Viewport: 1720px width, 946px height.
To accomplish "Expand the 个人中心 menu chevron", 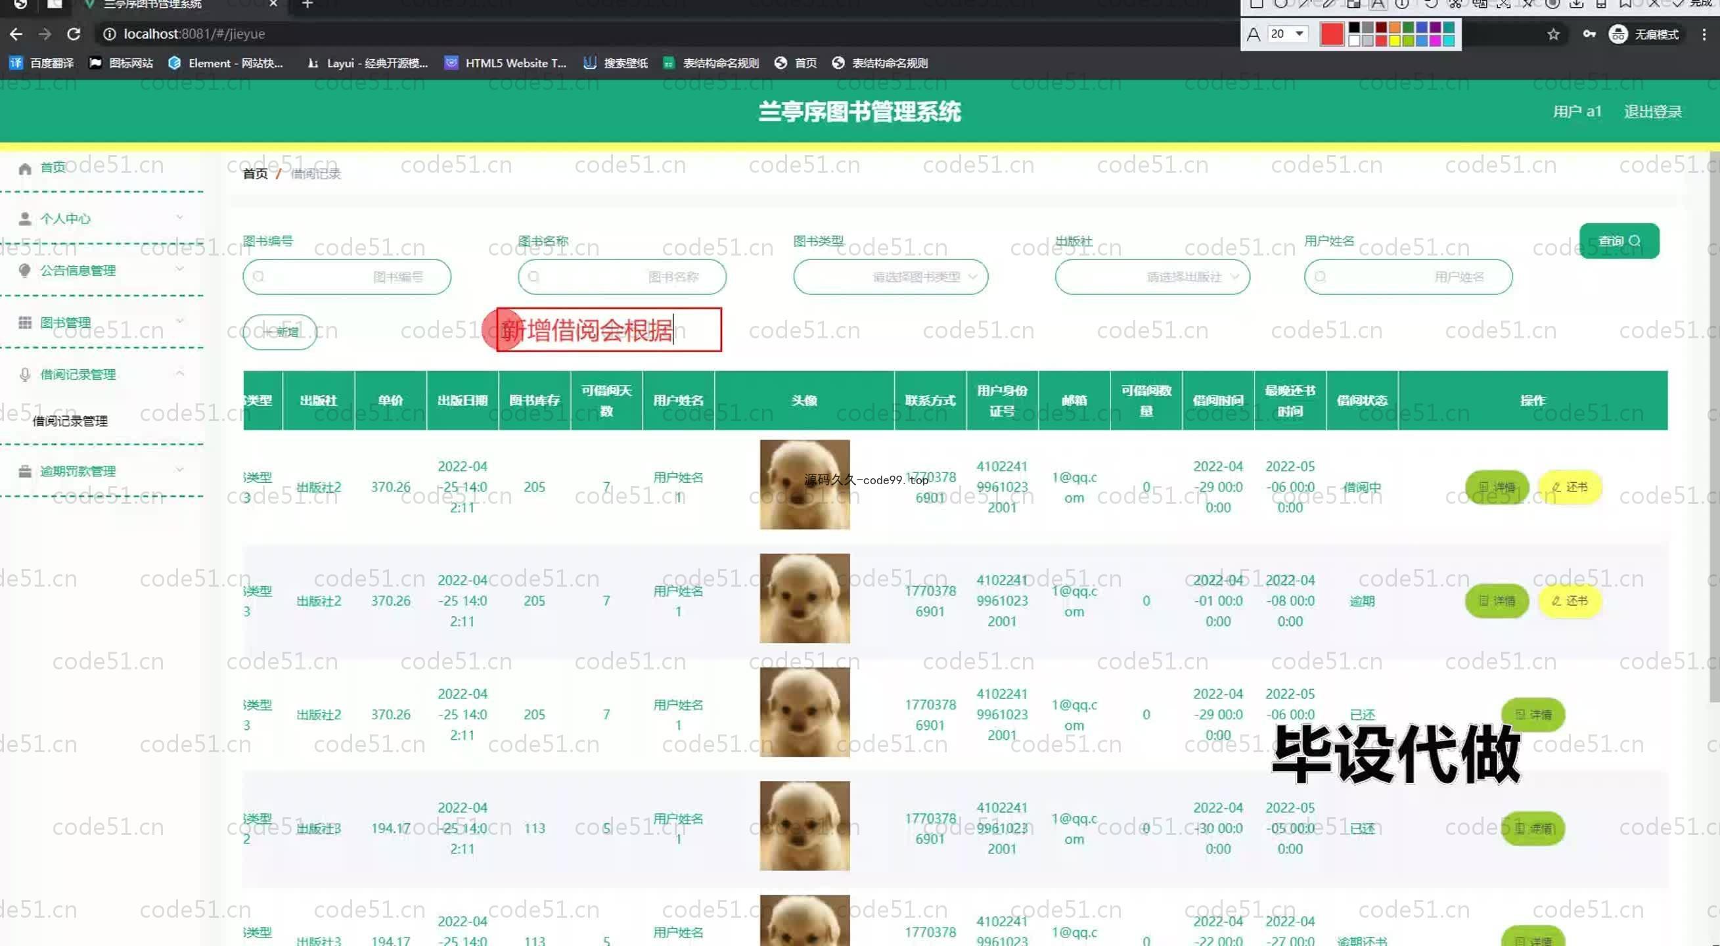I will (x=179, y=217).
